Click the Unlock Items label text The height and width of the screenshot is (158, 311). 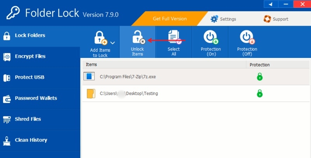(138, 52)
